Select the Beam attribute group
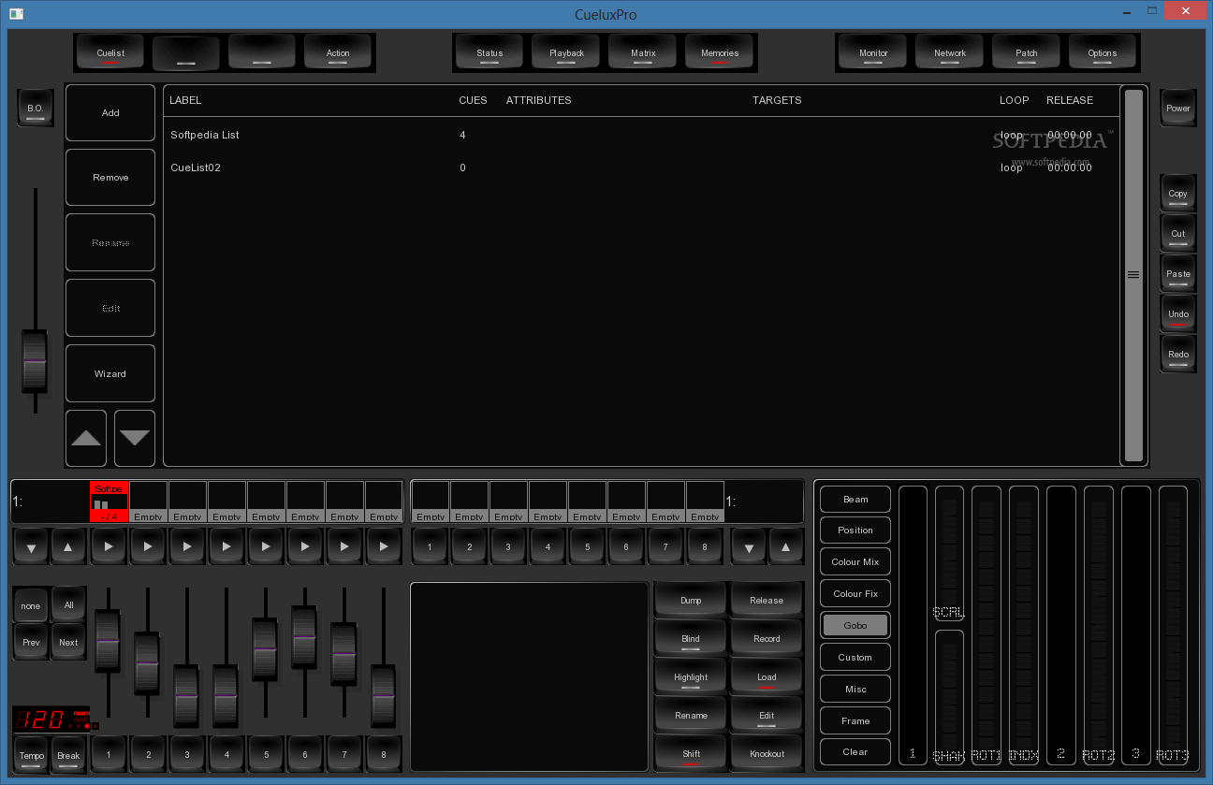The image size is (1213, 785). (855, 500)
